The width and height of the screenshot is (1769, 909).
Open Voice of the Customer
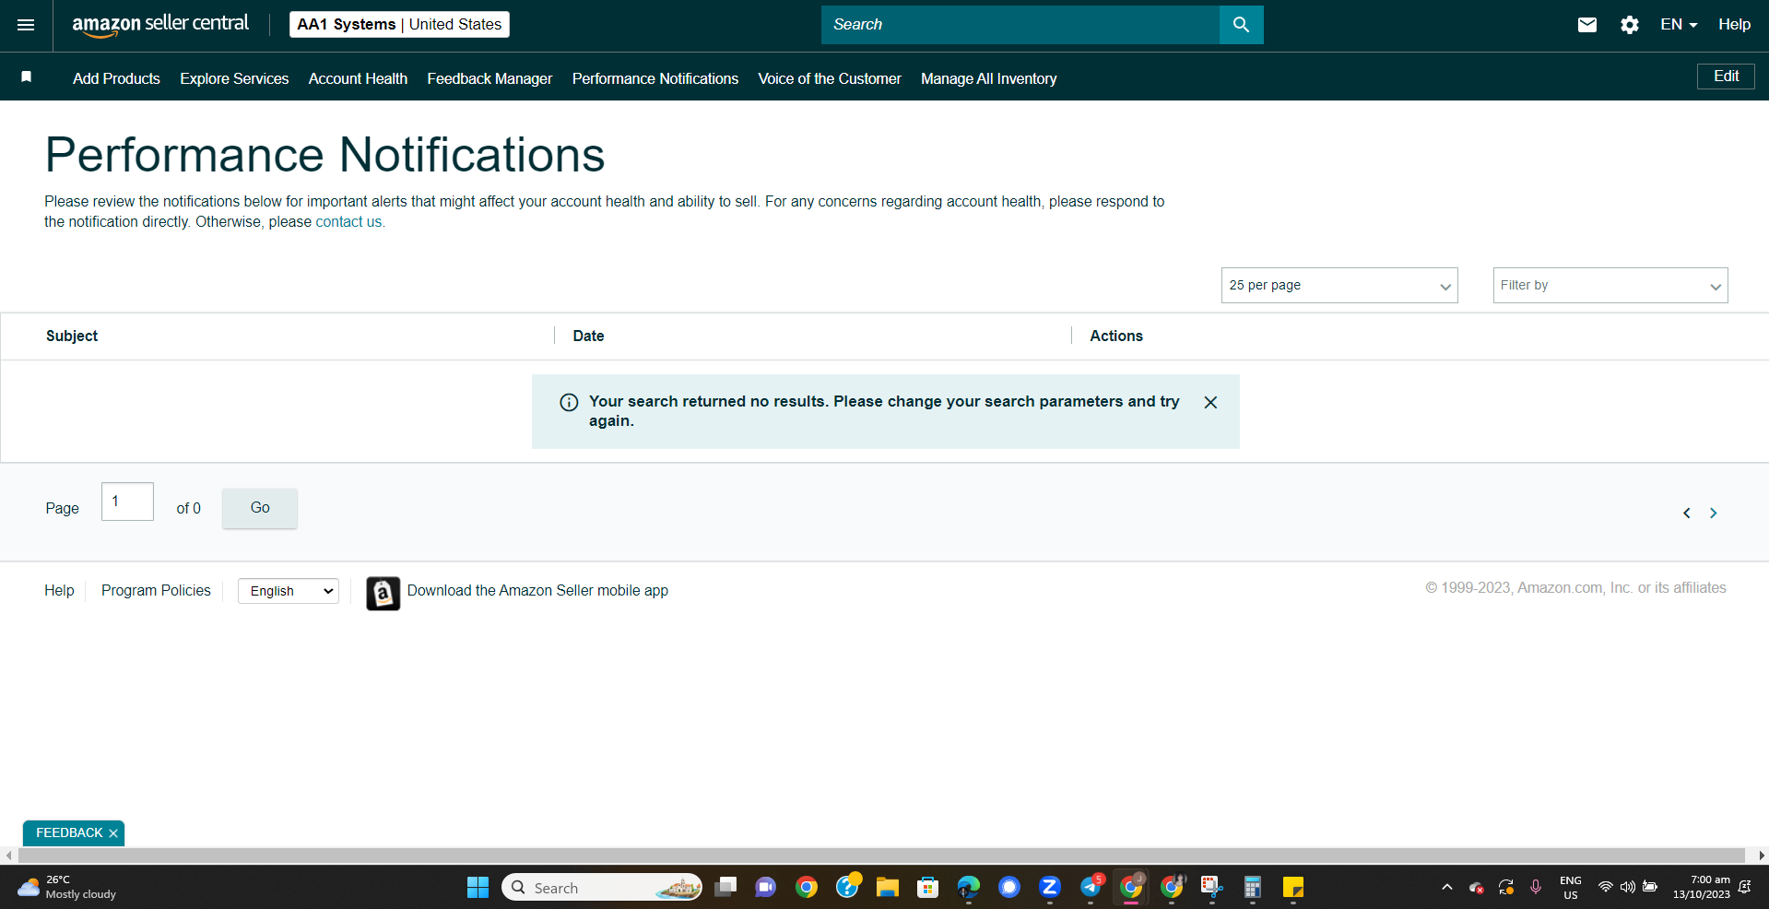click(x=830, y=78)
